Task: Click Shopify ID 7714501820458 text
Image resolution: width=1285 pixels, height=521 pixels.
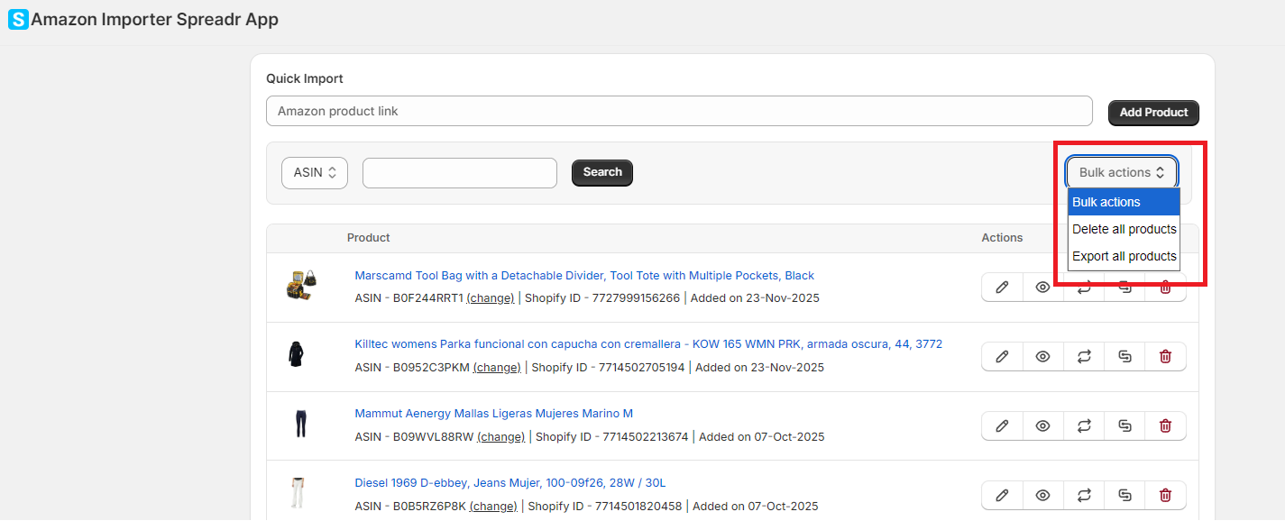Action: pyautogui.click(x=605, y=507)
